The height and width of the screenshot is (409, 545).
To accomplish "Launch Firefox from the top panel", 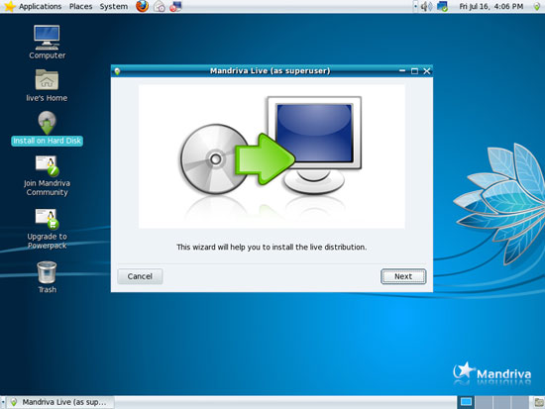I will pyautogui.click(x=142, y=6).
